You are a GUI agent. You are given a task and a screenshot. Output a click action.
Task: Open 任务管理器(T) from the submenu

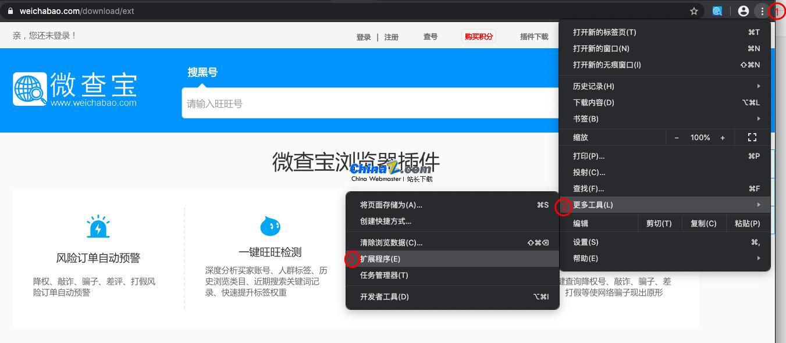453,275
